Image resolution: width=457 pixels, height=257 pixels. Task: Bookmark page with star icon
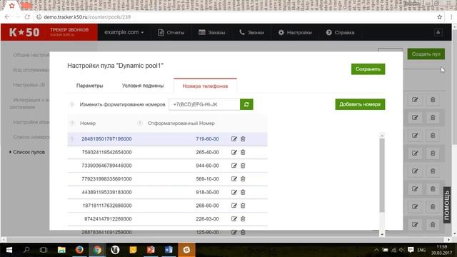(440, 17)
